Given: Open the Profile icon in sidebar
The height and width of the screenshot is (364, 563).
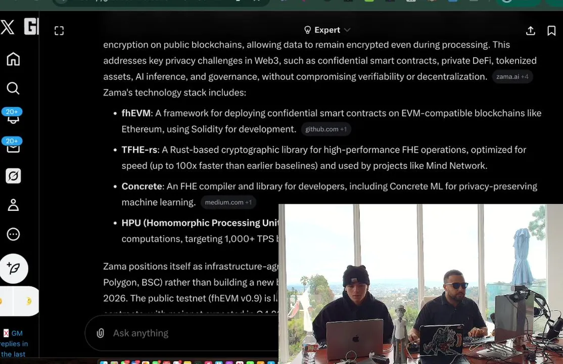Looking at the screenshot, I should 13,205.
